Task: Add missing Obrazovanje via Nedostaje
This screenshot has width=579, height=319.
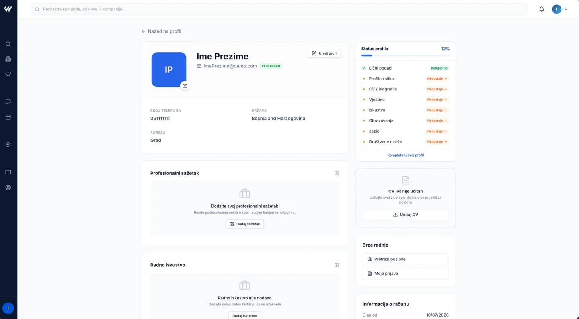Action: [x=437, y=121]
